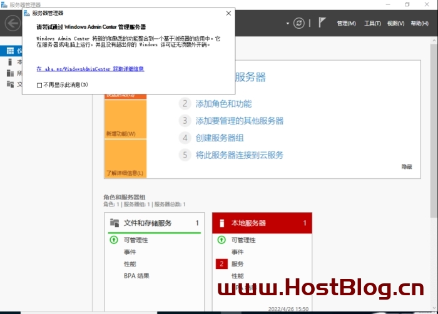Open the 帮助(H) menu
438x314 pixels.
tap(420, 24)
